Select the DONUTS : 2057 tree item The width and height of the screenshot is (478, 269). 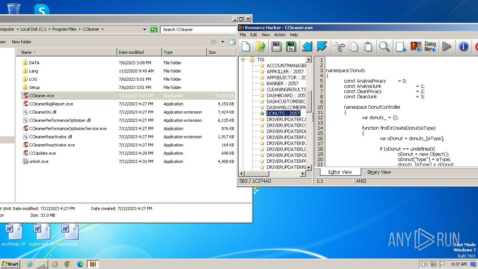(283, 113)
